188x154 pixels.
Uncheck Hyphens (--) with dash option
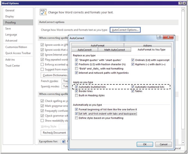133,64
